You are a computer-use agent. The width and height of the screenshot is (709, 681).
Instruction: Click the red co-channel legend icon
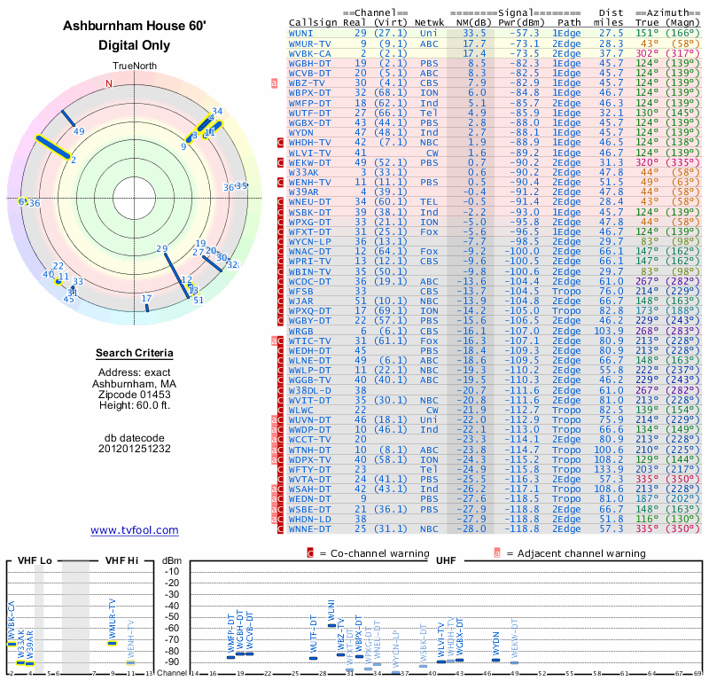click(x=310, y=553)
